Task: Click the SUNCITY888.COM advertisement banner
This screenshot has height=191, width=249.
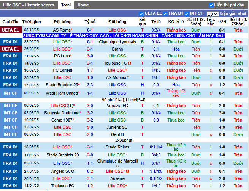Action: point(124,36)
